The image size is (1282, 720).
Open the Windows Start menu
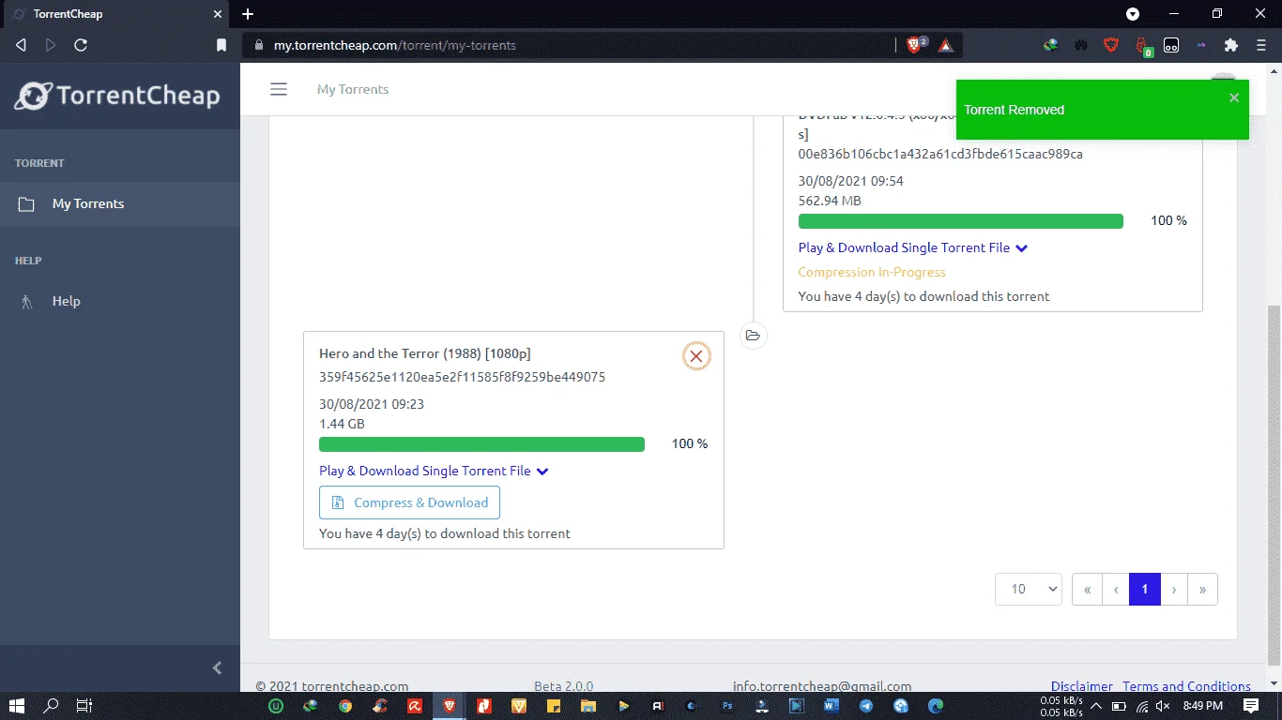pyautogui.click(x=17, y=706)
